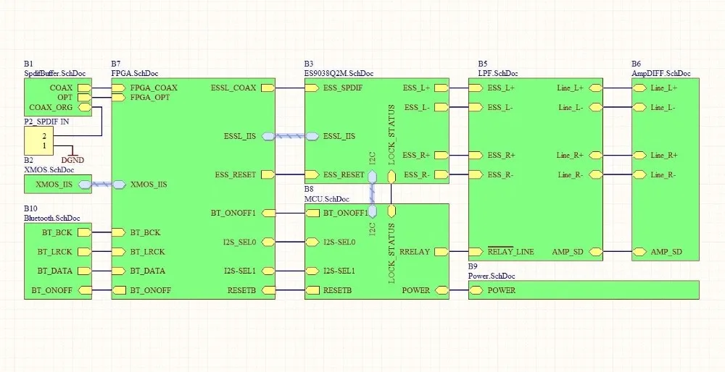Select BT_DATA port in Bluetooth block
Image resolution: width=725 pixels, height=372 pixels.
coord(84,271)
